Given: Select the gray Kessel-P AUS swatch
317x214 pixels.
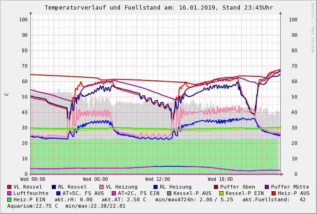Looking at the screenshot, I should click(x=168, y=193).
